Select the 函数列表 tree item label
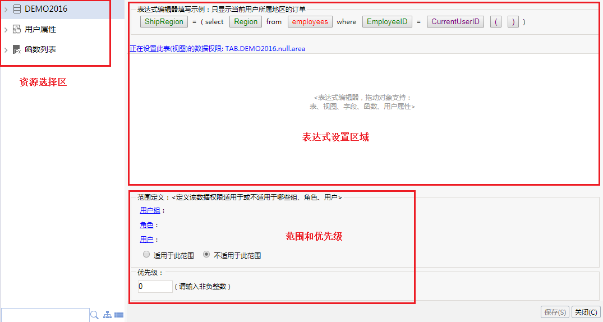Screen dimensions: 603x322 40,49
